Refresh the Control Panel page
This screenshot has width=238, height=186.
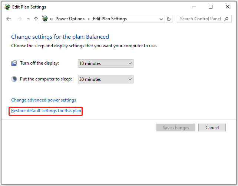coord(169,19)
